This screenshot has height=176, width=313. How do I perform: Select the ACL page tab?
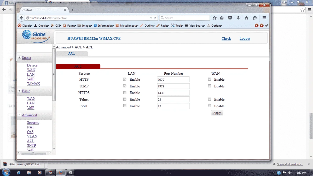tap(72, 53)
